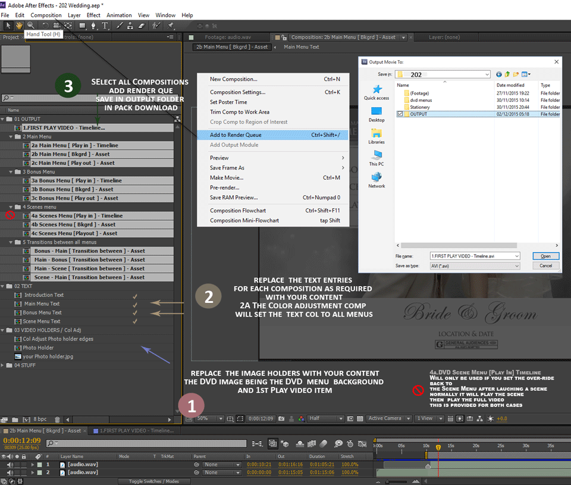
Task: Choose Add to Render Queue menu entry
Action: pos(236,135)
